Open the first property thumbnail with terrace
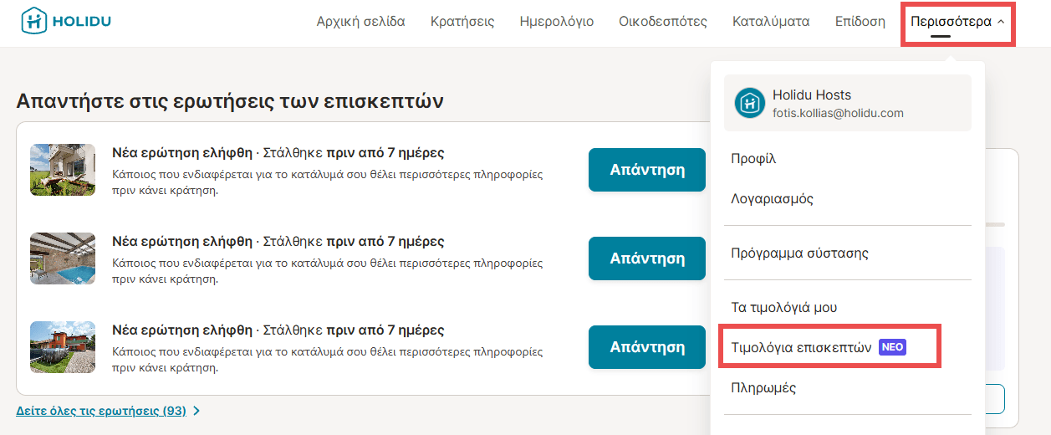The width and height of the screenshot is (1051, 435). [x=63, y=170]
